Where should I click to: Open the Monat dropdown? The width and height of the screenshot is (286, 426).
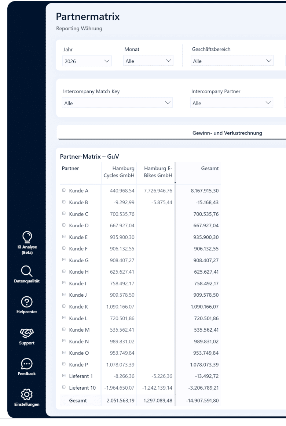[148, 61]
